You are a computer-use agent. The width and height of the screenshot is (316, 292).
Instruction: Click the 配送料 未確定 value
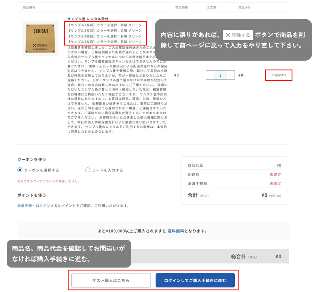tap(275, 174)
